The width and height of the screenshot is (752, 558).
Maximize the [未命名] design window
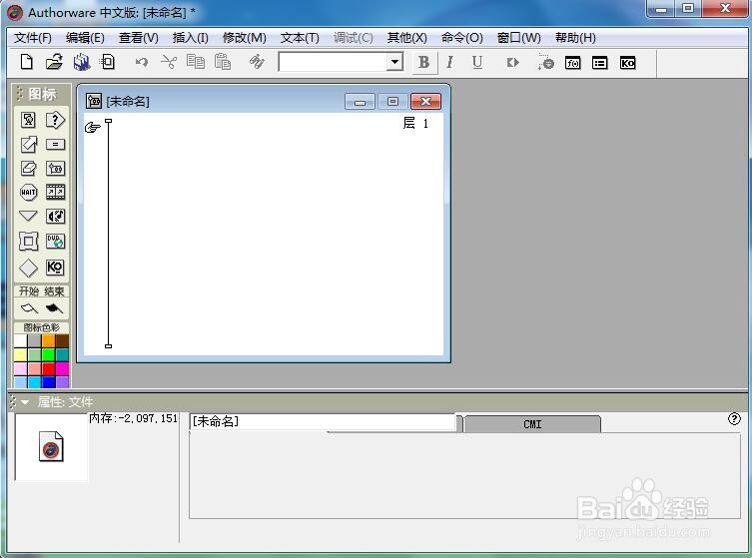[392, 101]
